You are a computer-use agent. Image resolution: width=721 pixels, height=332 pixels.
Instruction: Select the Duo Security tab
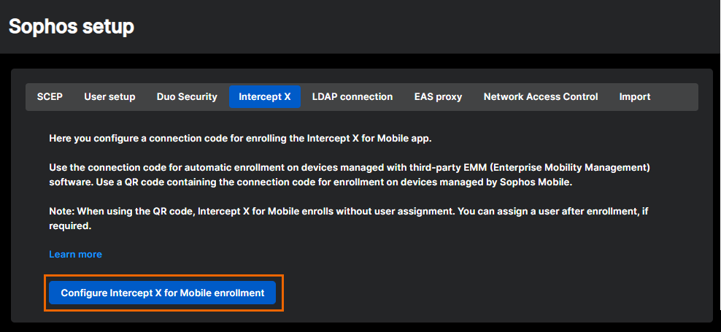point(187,96)
